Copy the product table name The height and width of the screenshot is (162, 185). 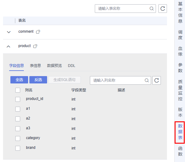(35, 46)
